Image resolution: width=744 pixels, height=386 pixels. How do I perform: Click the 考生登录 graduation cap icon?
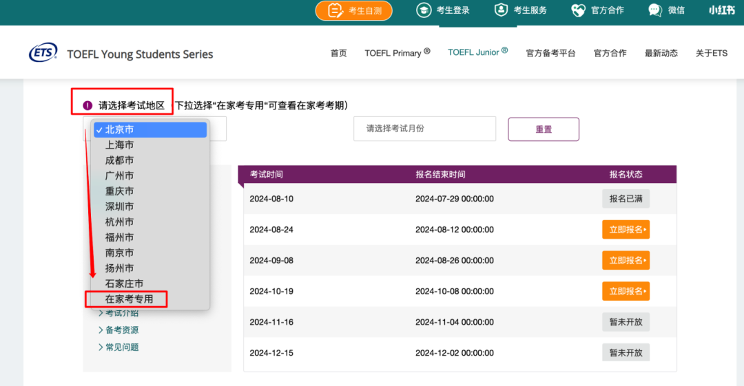click(x=424, y=10)
